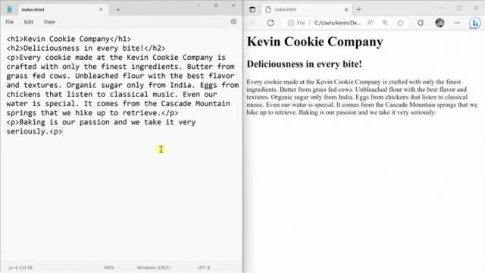Viewport: 485px width, 273px height.
Task: Click the zoom magnifier icon in address bar
Action: 385,23
